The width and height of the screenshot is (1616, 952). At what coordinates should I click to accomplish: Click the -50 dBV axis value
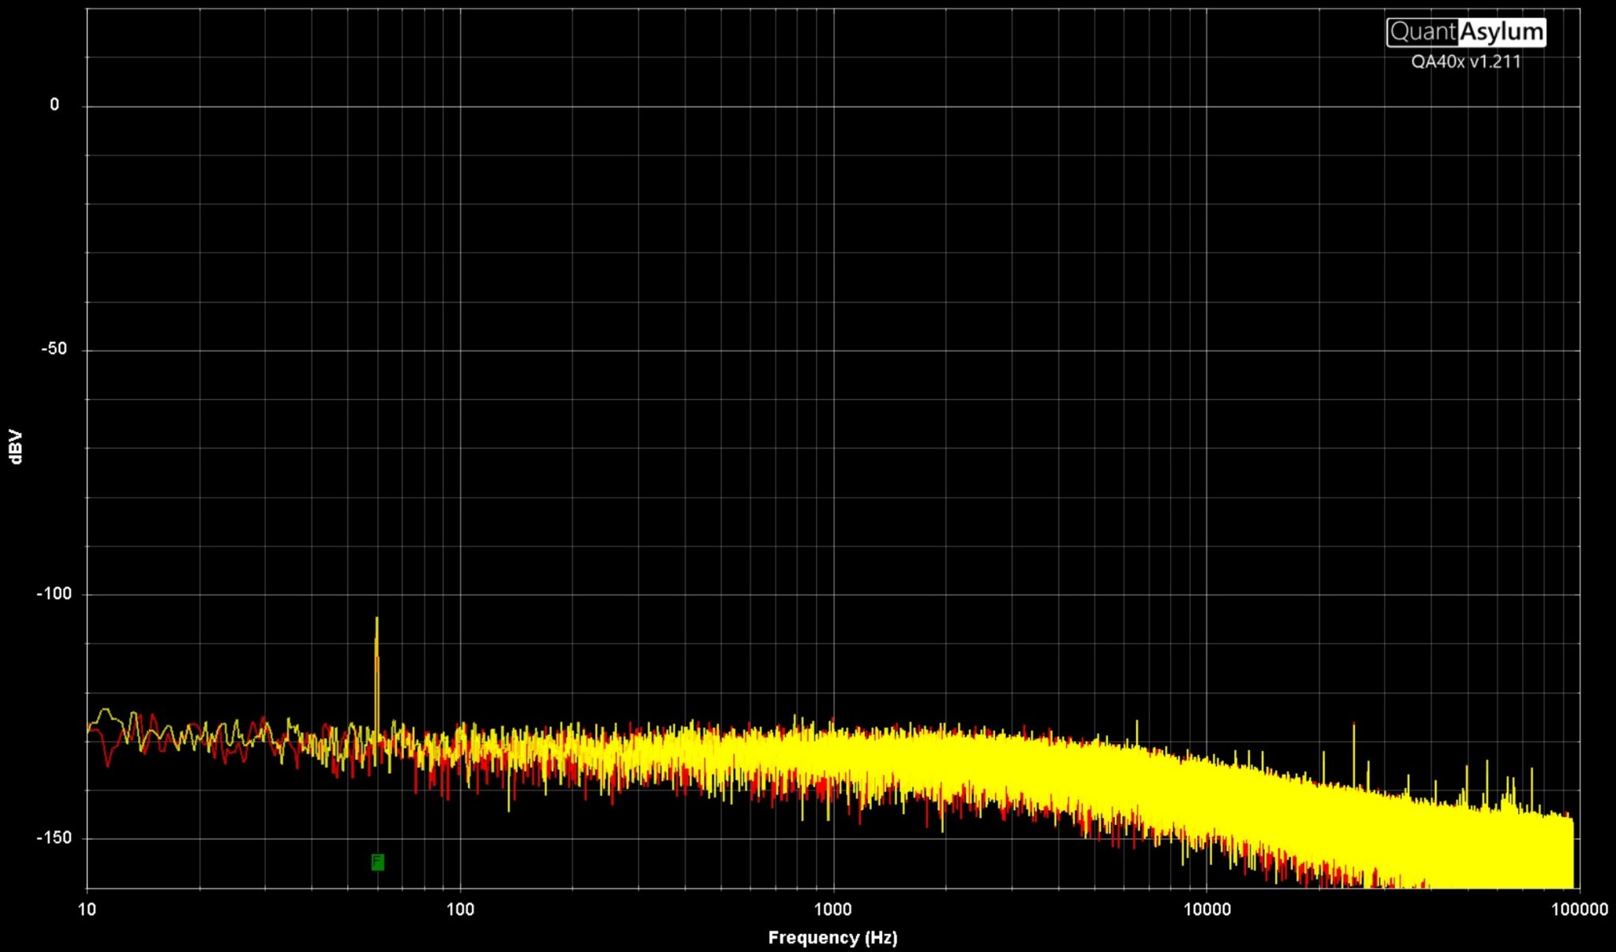click(x=54, y=349)
